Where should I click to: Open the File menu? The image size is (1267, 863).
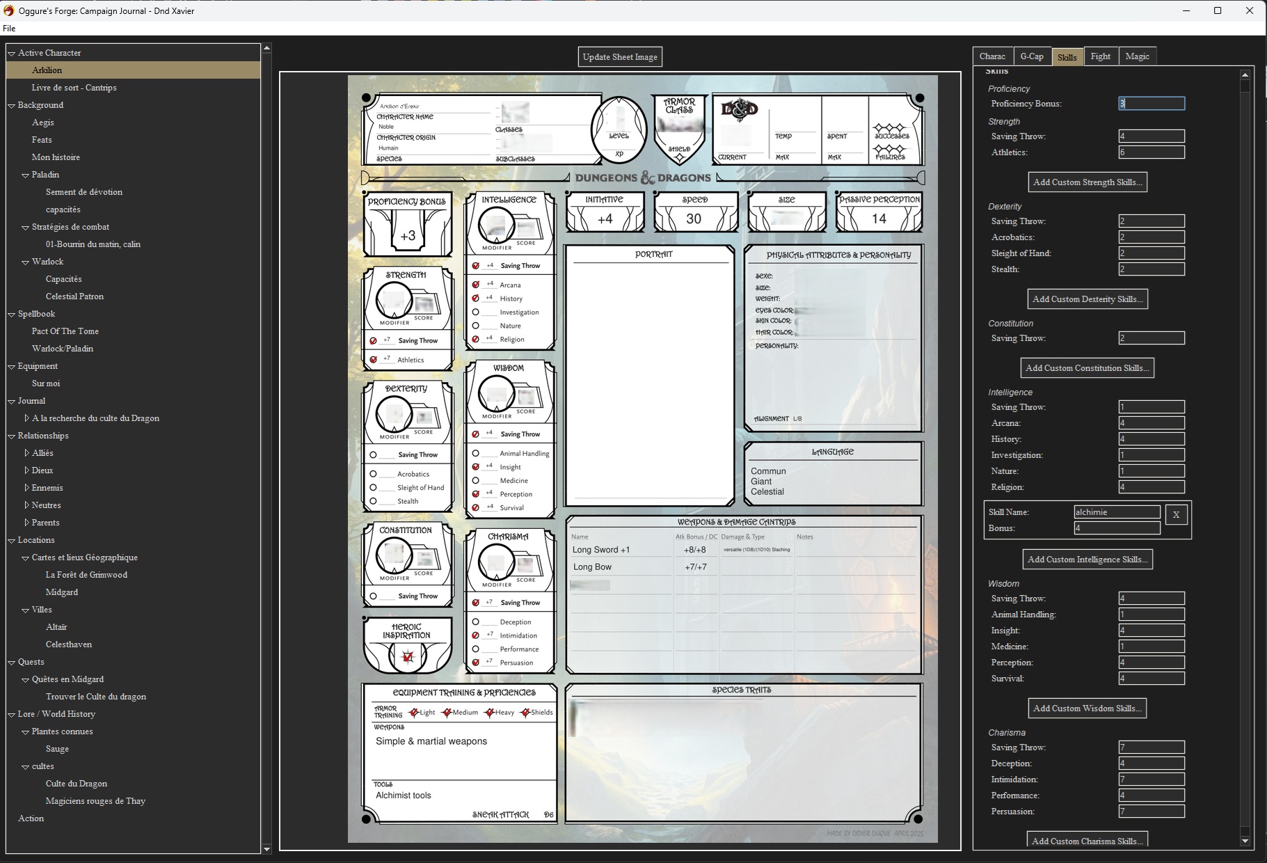click(9, 29)
